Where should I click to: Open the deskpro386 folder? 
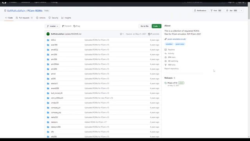point(56,127)
